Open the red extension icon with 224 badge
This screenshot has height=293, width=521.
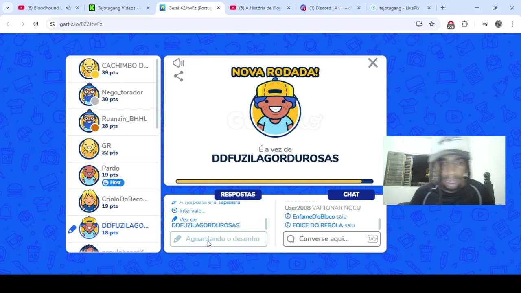coord(451,24)
